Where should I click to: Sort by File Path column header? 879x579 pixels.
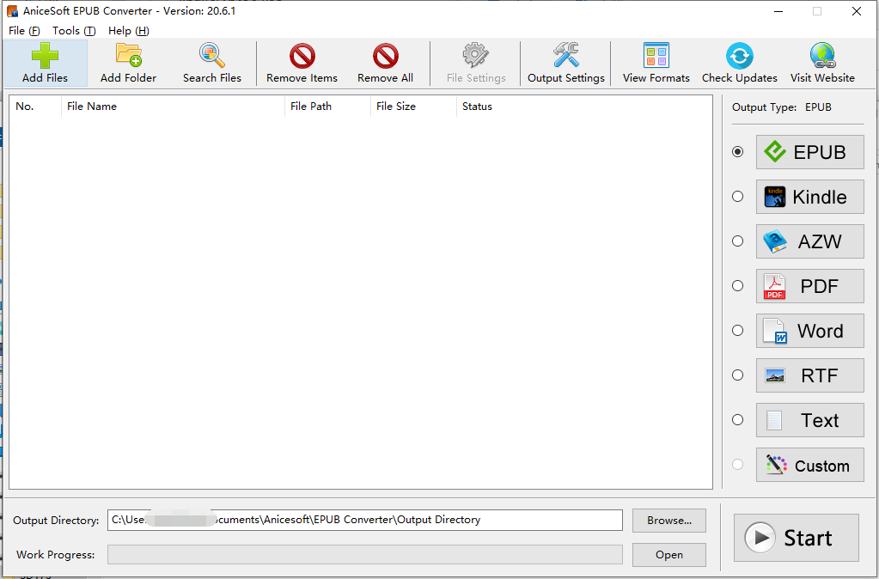tap(328, 107)
